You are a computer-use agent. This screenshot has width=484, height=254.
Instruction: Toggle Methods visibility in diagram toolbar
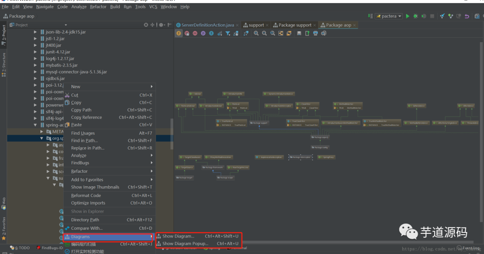coord(195,33)
